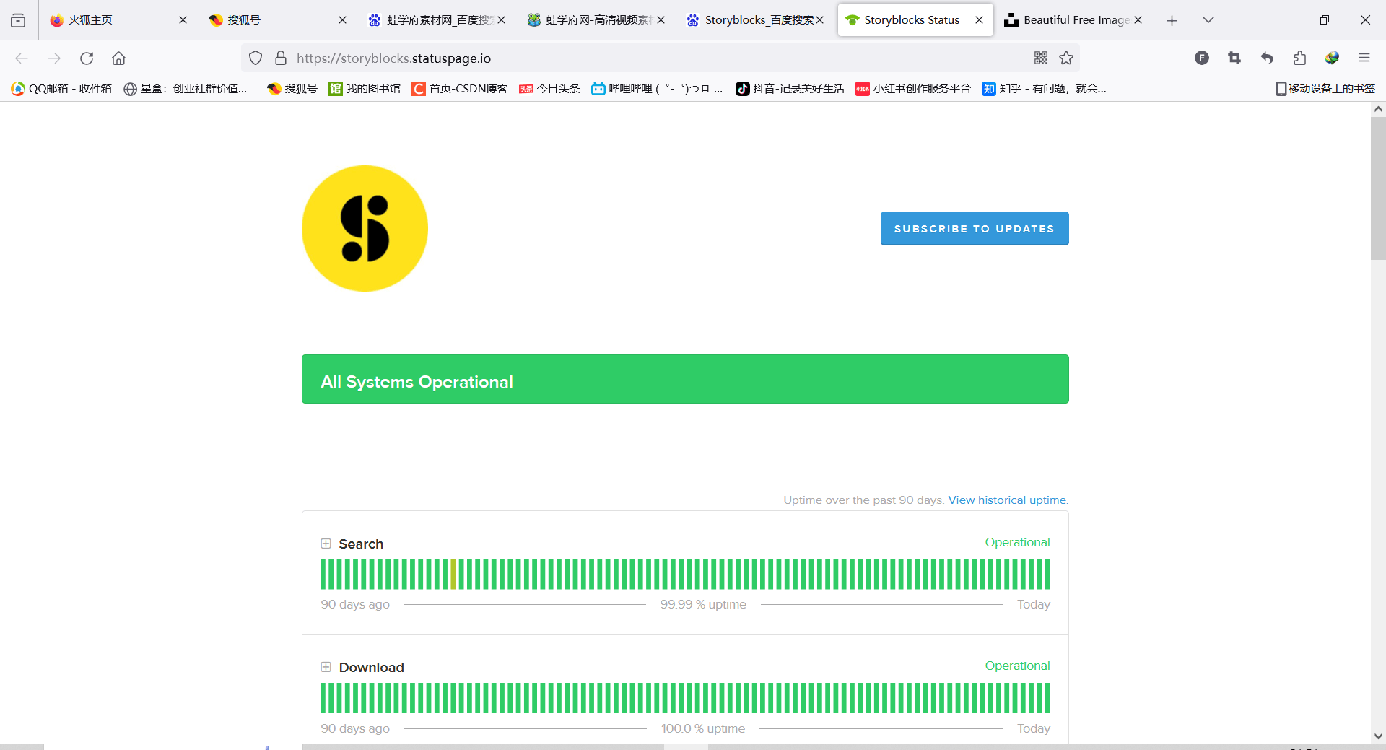Open 哔哩哔哩 bookmark
The height and width of the screenshot is (750, 1386).
click(657, 89)
